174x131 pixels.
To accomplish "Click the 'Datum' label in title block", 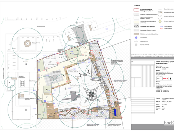I will point(158,105).
